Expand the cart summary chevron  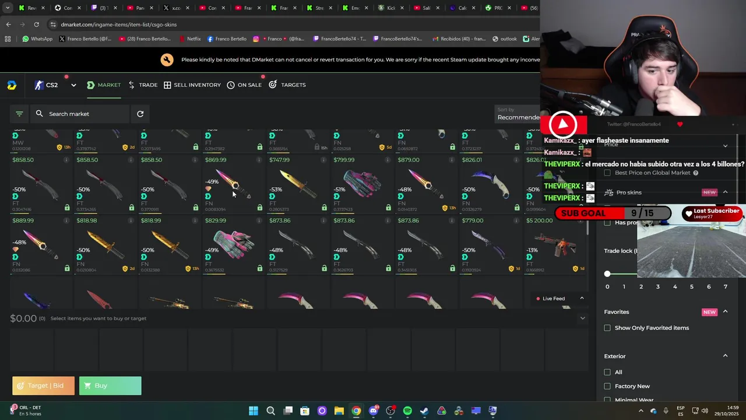(x=582, y=318)
